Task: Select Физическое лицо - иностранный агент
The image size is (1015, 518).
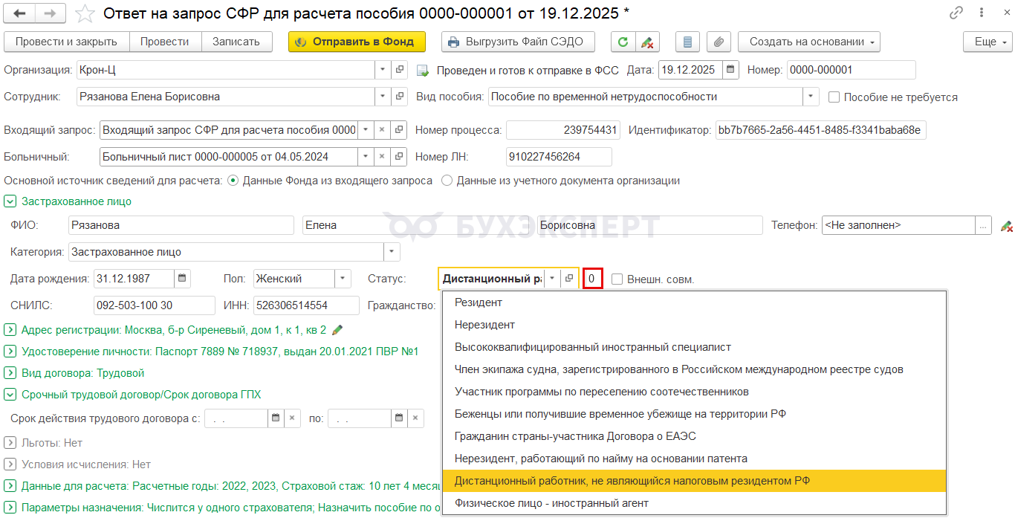Action: pos(694,503)
